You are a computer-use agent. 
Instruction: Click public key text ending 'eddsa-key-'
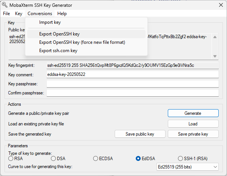coord(177,37)
